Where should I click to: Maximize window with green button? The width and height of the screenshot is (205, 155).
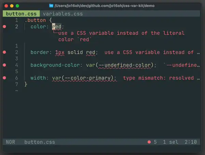point(17,6)
